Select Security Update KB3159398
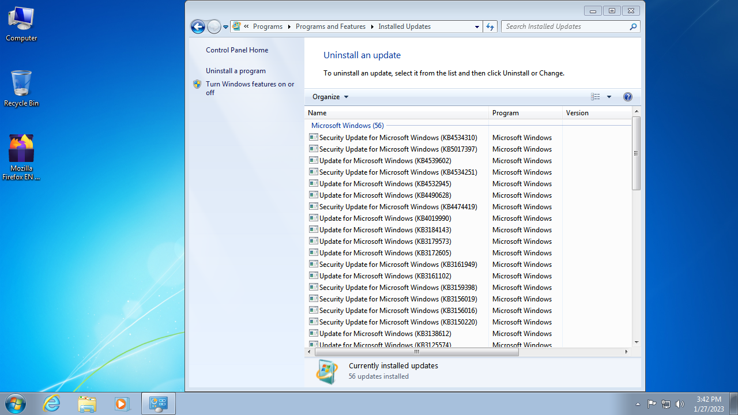 click(x=468, y=287)
